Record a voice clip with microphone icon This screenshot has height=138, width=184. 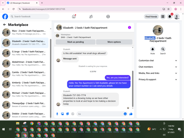(57, 114)
